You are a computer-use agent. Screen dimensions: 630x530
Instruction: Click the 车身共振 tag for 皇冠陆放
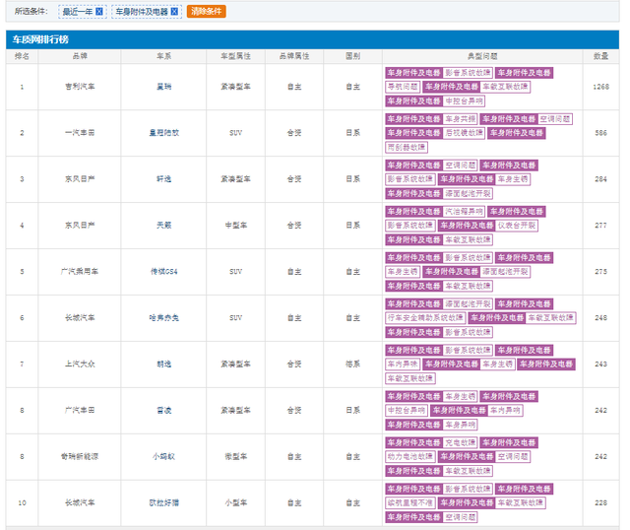pos(460,119)
